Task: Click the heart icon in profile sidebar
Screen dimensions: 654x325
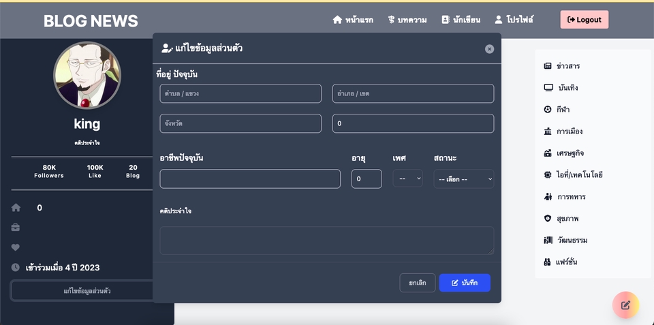Action: [x=16, y=247]
